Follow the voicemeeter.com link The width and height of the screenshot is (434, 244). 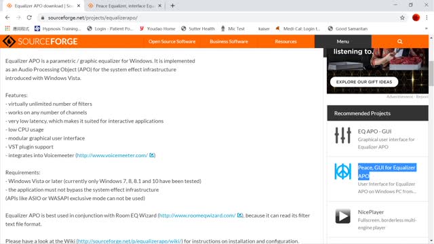pos(113,155)
